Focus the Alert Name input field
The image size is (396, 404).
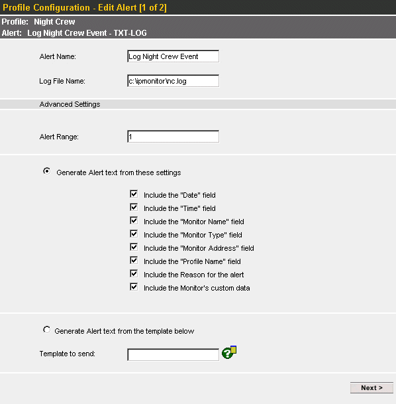173,56
